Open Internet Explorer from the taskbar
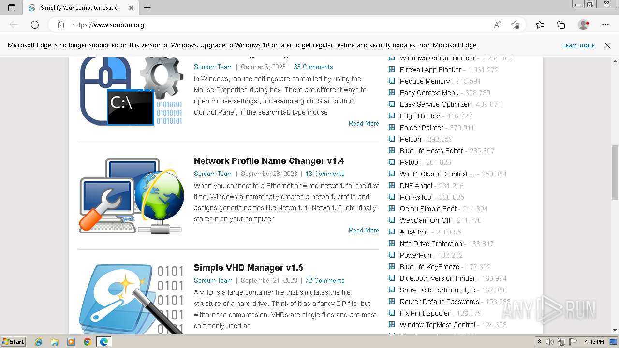The width and height of the screenshot is (619, 348). click(38, 342)
